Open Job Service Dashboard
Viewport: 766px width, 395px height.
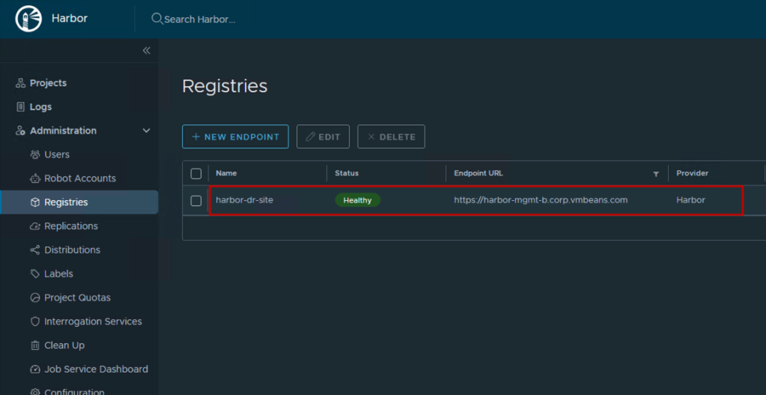coord(97,369)
